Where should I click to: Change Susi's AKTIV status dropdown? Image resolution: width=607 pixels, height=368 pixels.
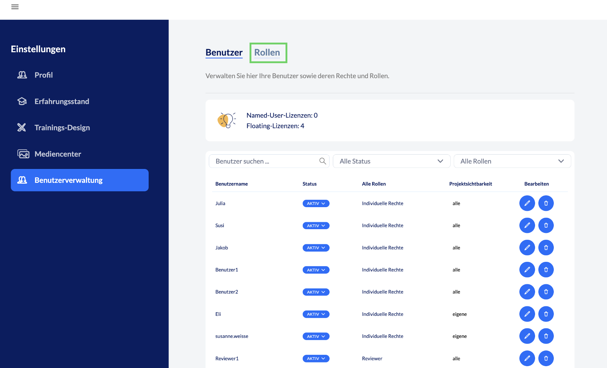point(316,226)
